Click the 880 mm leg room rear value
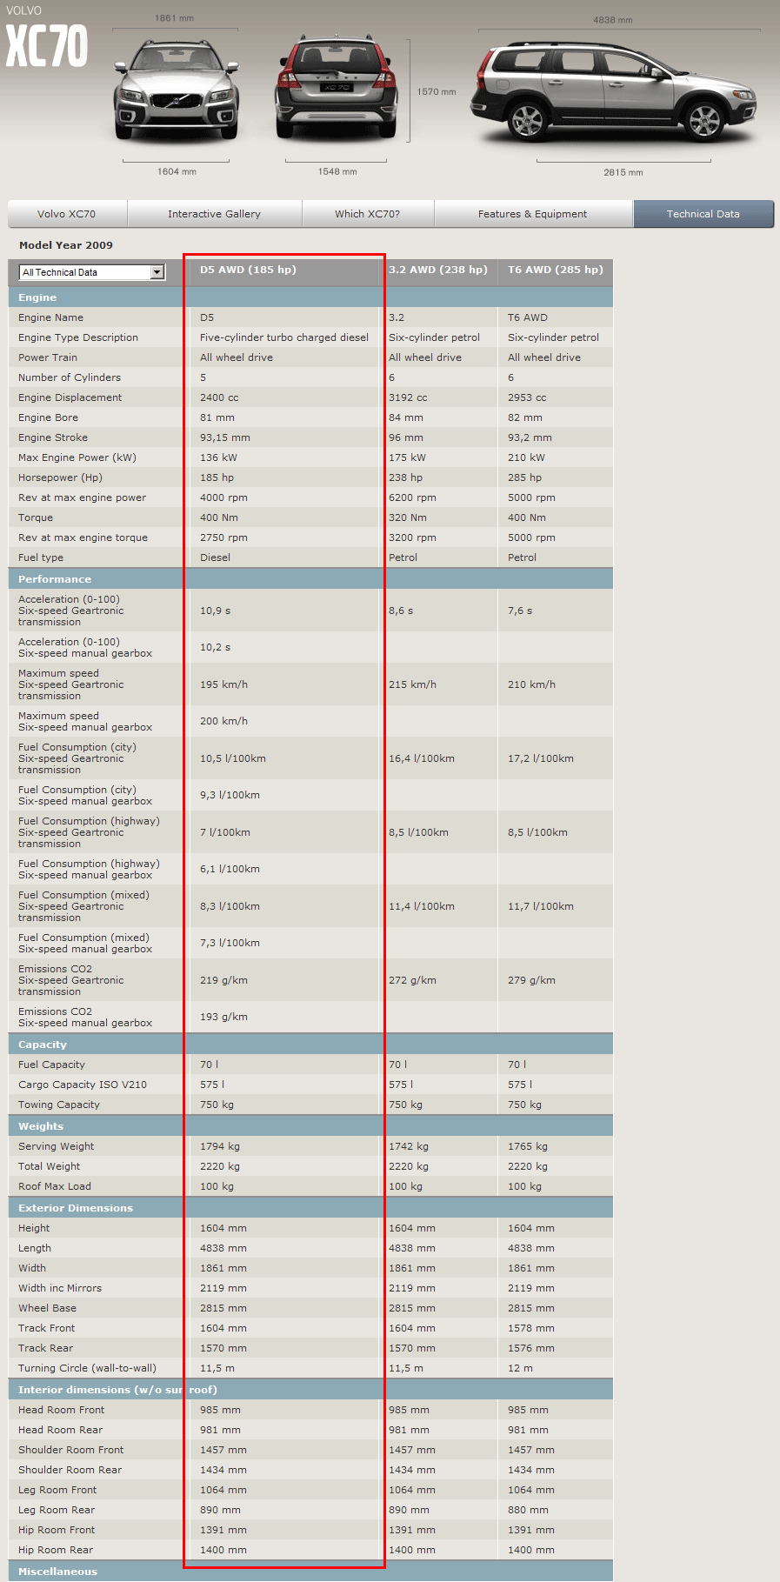The image size is (780, 1582). (x=528, y=1510)
